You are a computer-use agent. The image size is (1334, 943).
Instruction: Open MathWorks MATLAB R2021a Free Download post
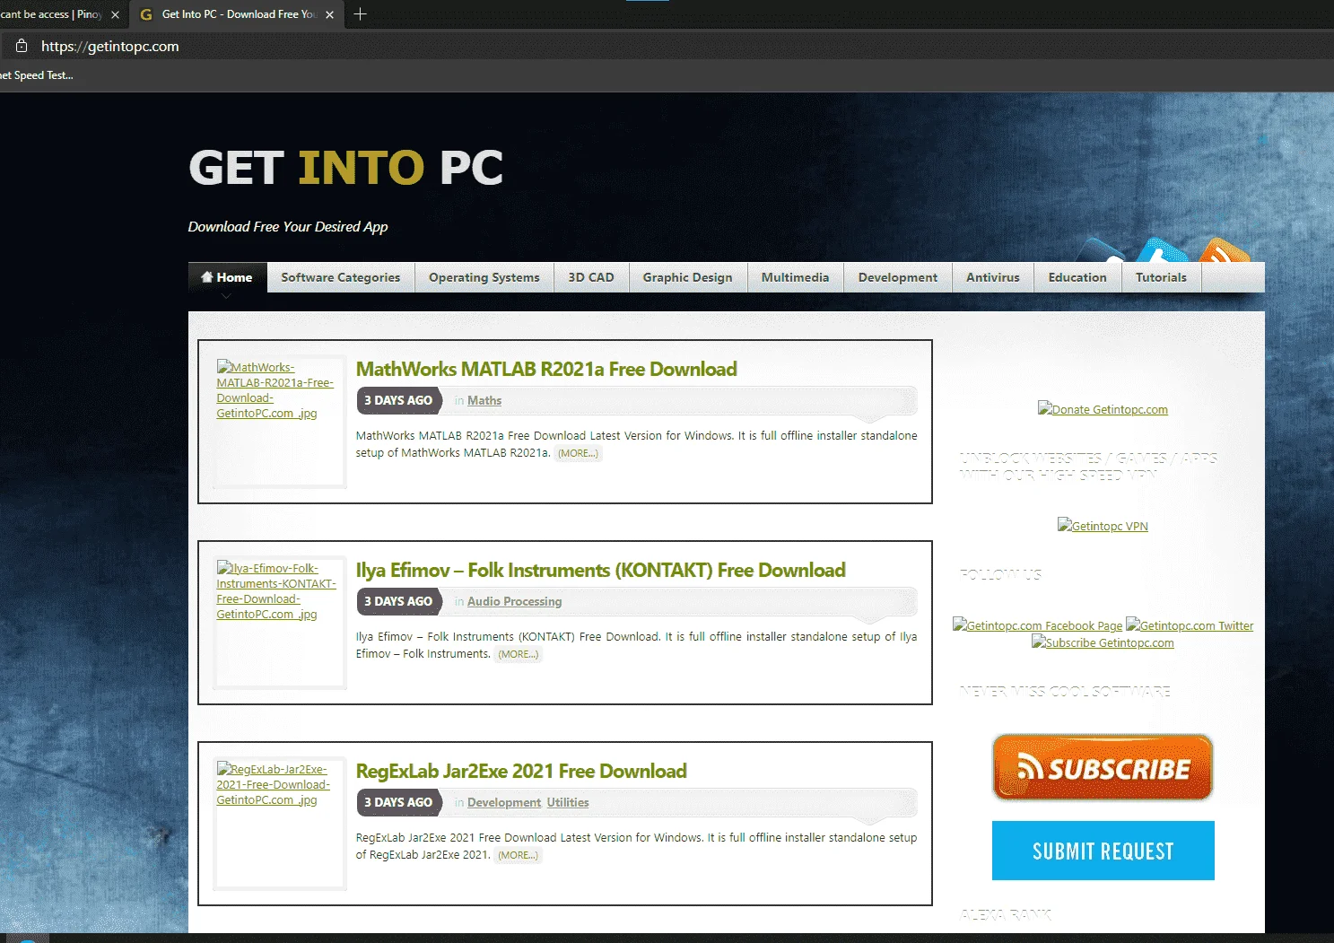point(546,369)
